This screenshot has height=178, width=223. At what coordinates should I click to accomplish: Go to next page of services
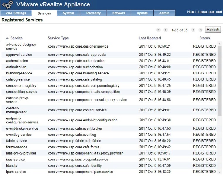[193, 30]
